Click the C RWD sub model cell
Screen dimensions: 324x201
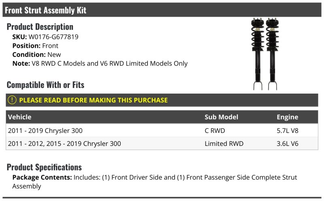point(215,131)
